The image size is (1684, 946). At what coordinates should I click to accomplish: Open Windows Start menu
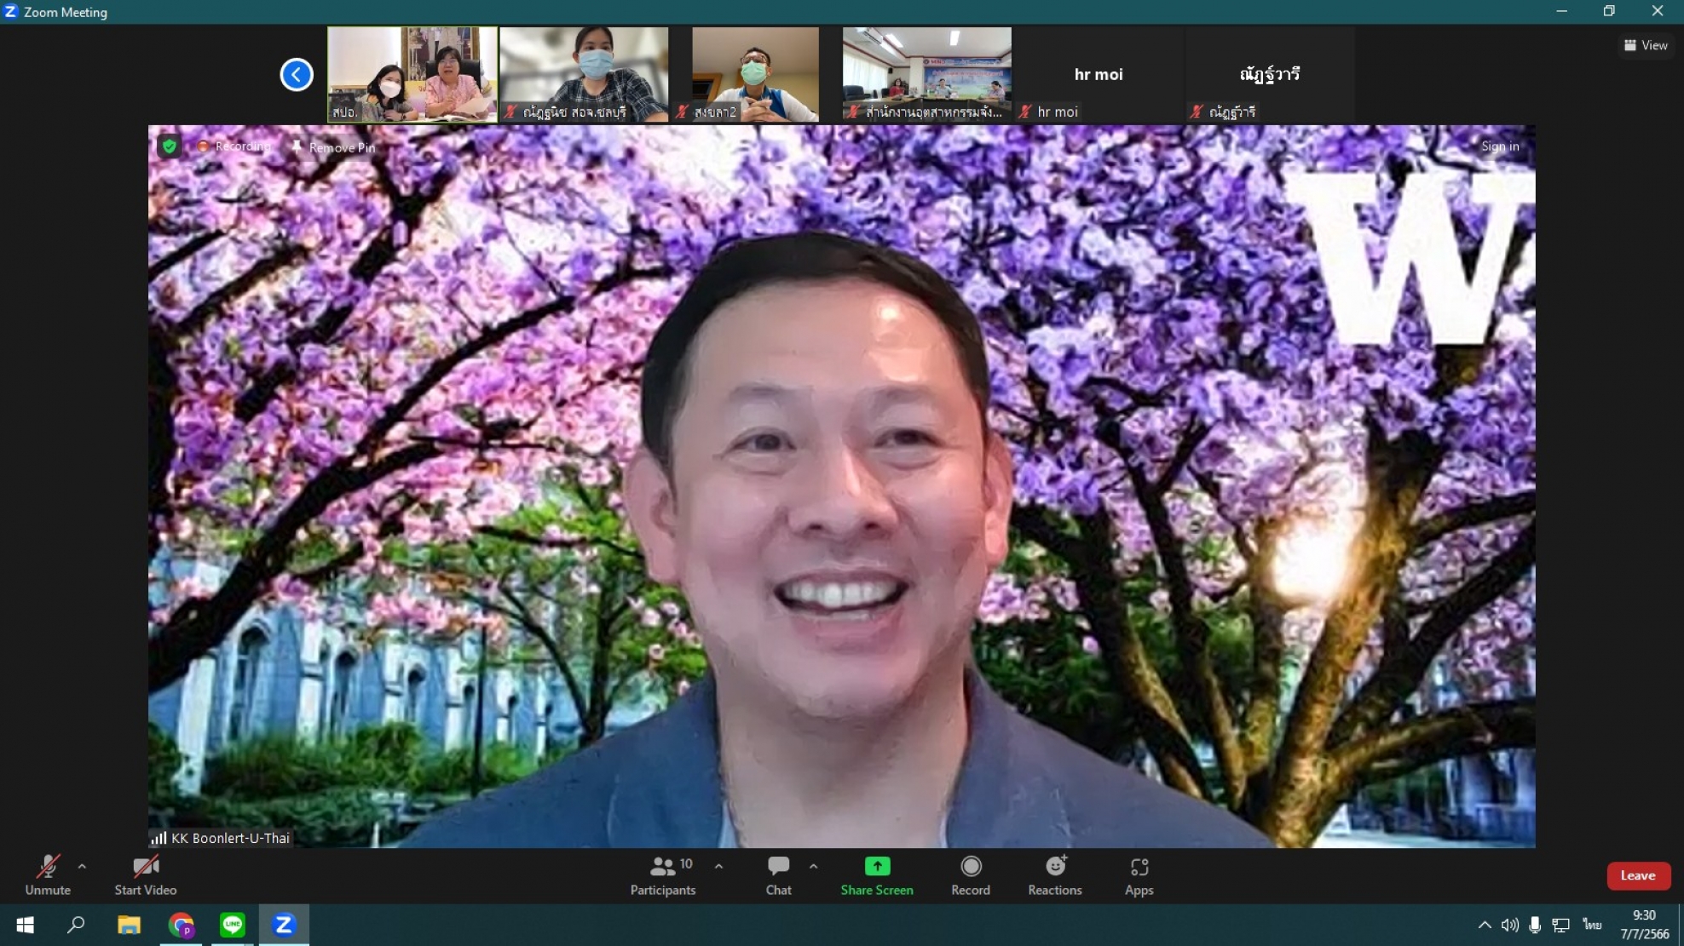pos(25,925)
